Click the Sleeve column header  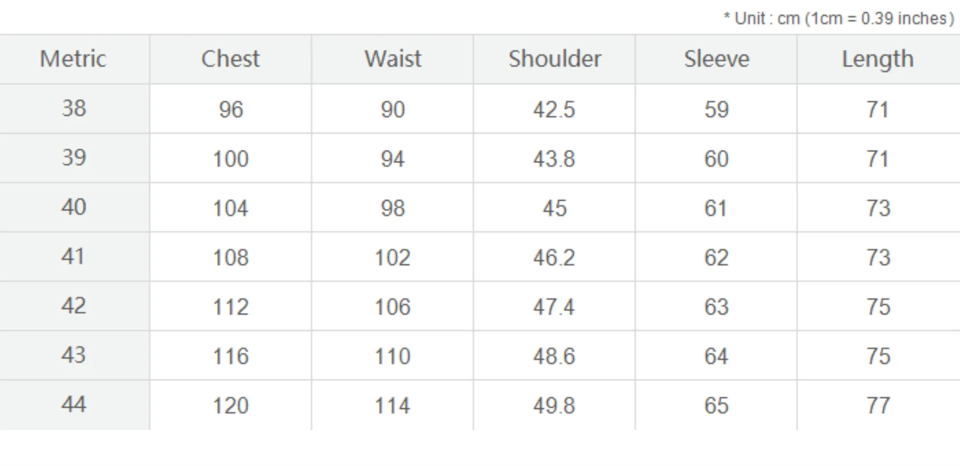(x=716, y=59)
